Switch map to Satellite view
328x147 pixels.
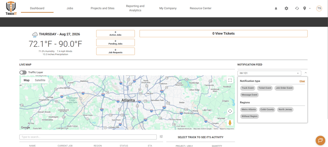pos(40,81)
